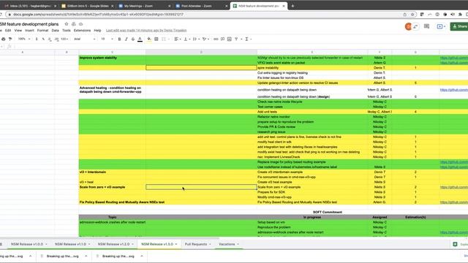Open the fill color picker

149,39
